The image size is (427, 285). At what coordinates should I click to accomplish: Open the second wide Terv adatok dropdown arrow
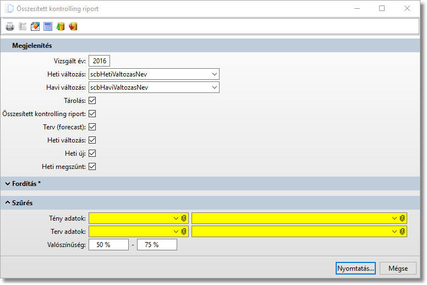(395, 232)
